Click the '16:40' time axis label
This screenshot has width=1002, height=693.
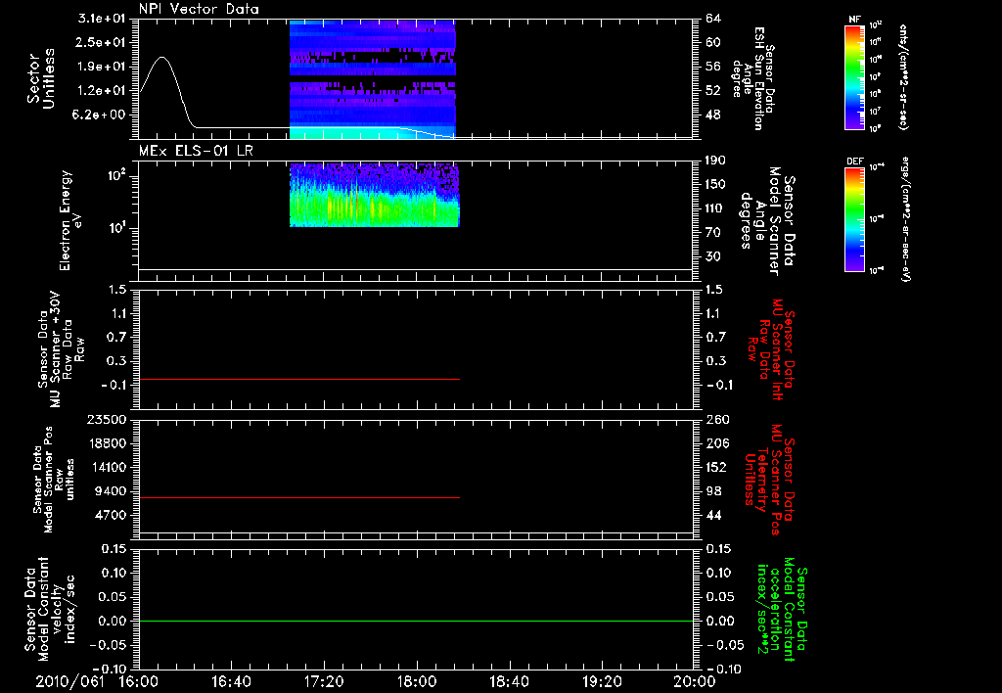pyautogui.click(x=231, y=681)
